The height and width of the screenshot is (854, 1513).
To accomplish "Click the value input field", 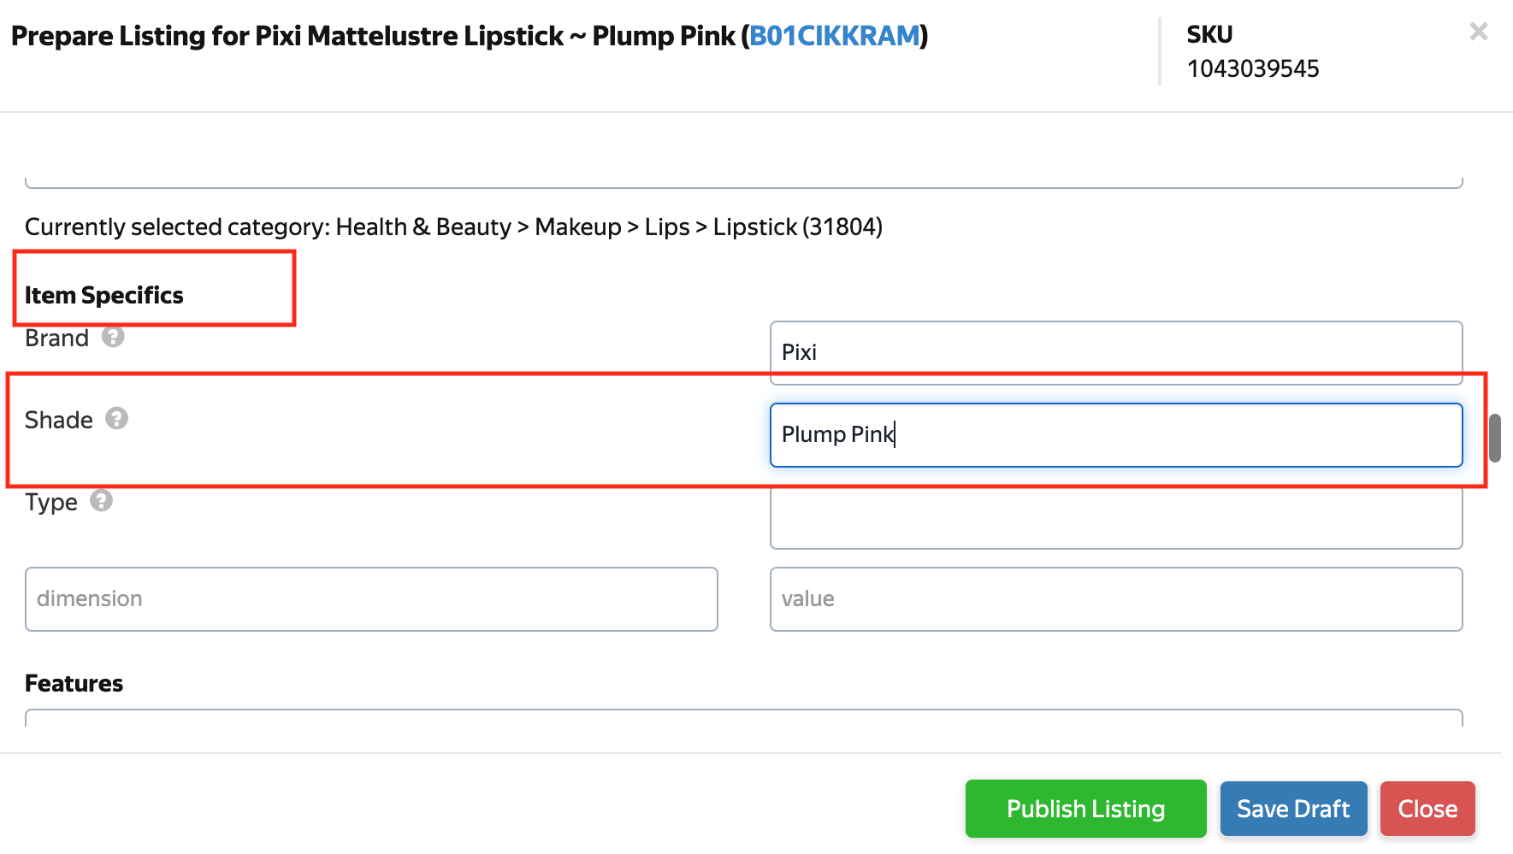I will pyautogui.click(x=1116, y=599).
